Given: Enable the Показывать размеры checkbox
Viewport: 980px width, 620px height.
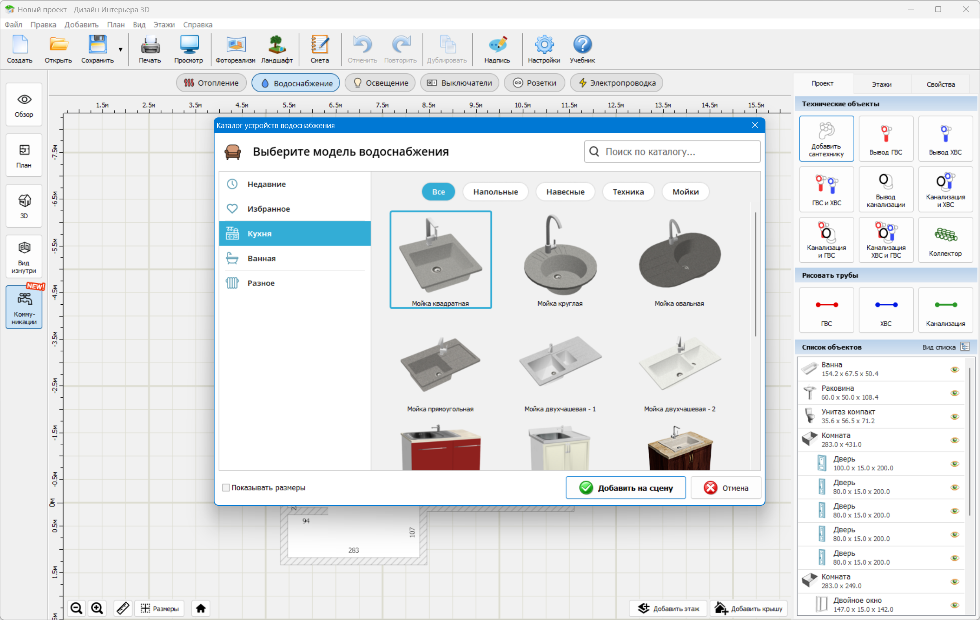Looking at the screenshot, I should click(226, 487).
